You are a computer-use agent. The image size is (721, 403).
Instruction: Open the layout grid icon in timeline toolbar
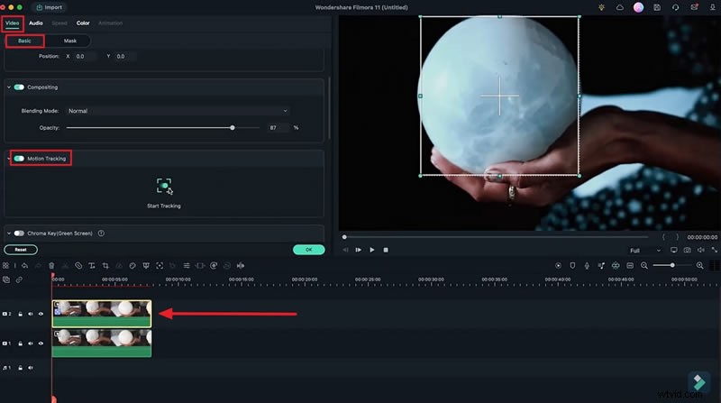coord(5,265)
